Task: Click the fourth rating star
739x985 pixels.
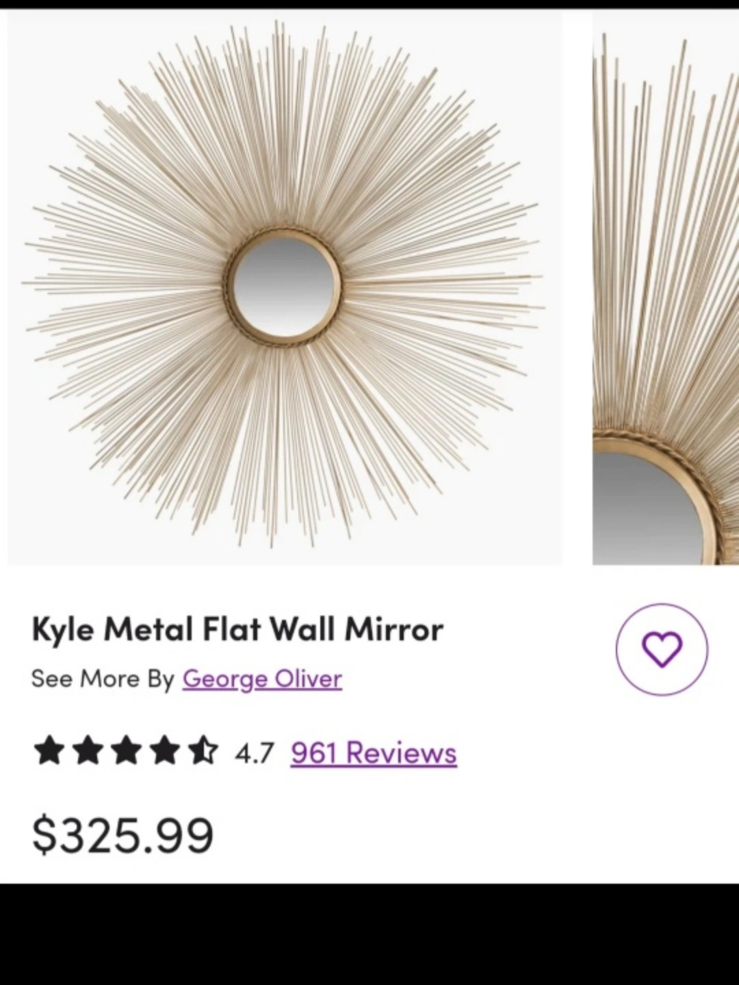Action: click(x=165, y=750)
